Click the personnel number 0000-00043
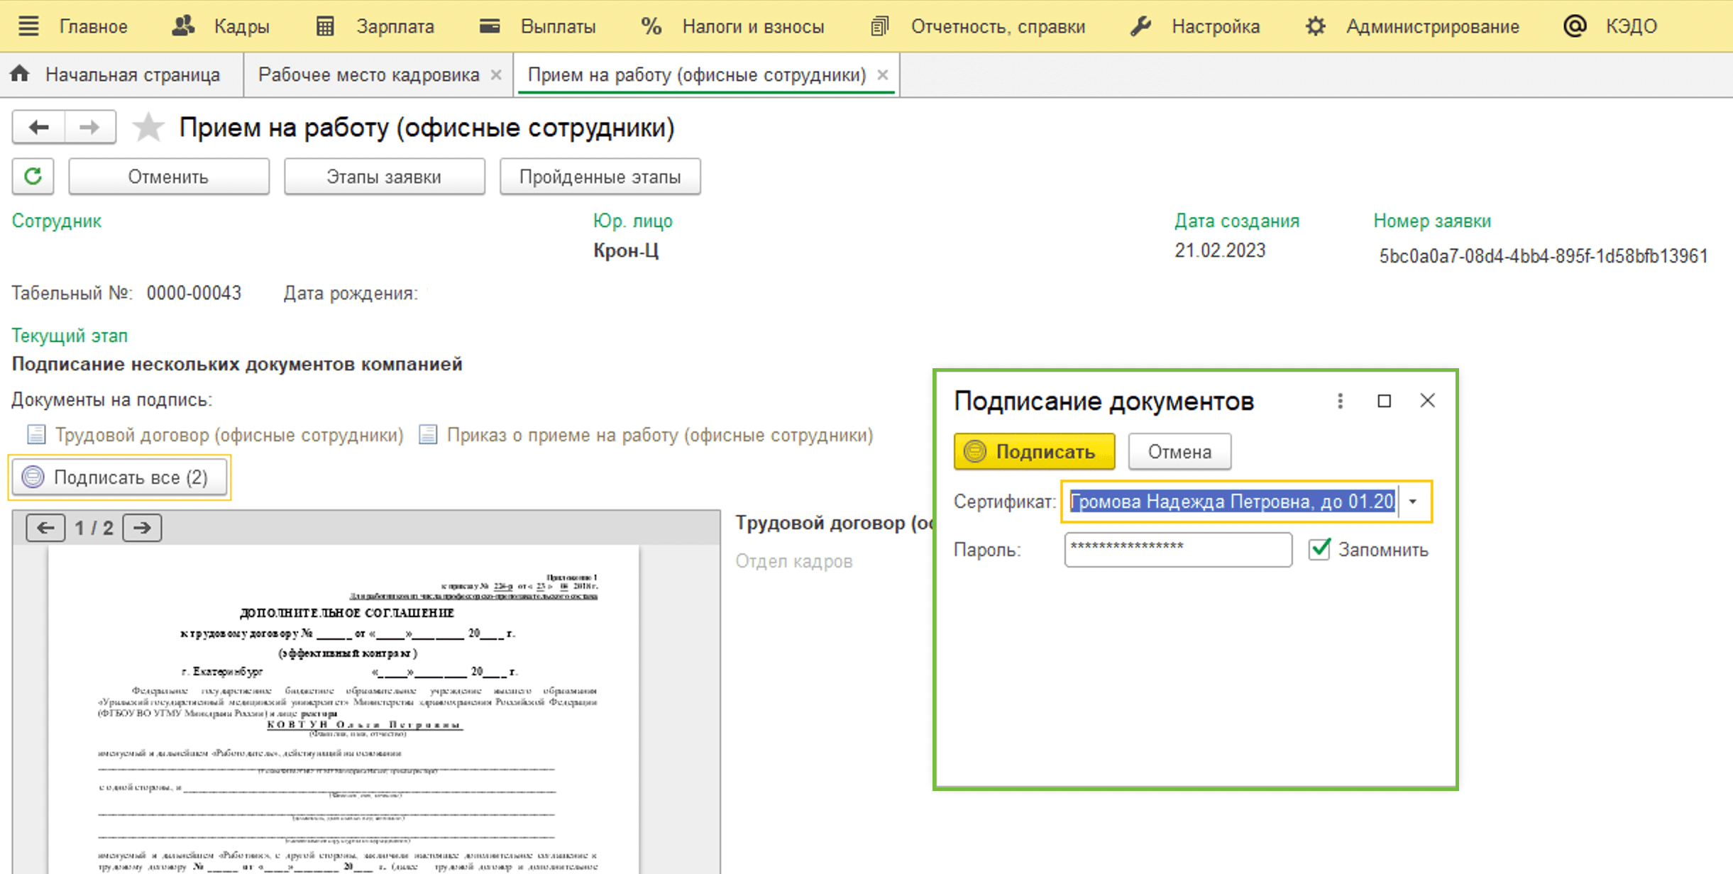Image resolution: width=1733 pixels, height=874 pixels. click(x=194, y=293)
